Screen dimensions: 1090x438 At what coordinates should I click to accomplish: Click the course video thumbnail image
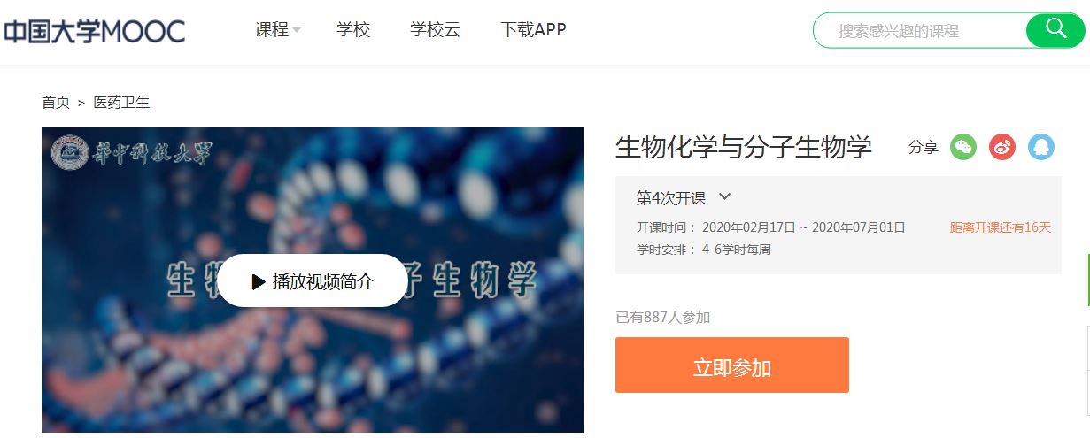click(313, 280)
